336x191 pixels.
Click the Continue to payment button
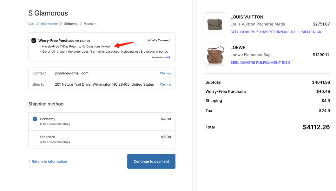coord(151,161)
